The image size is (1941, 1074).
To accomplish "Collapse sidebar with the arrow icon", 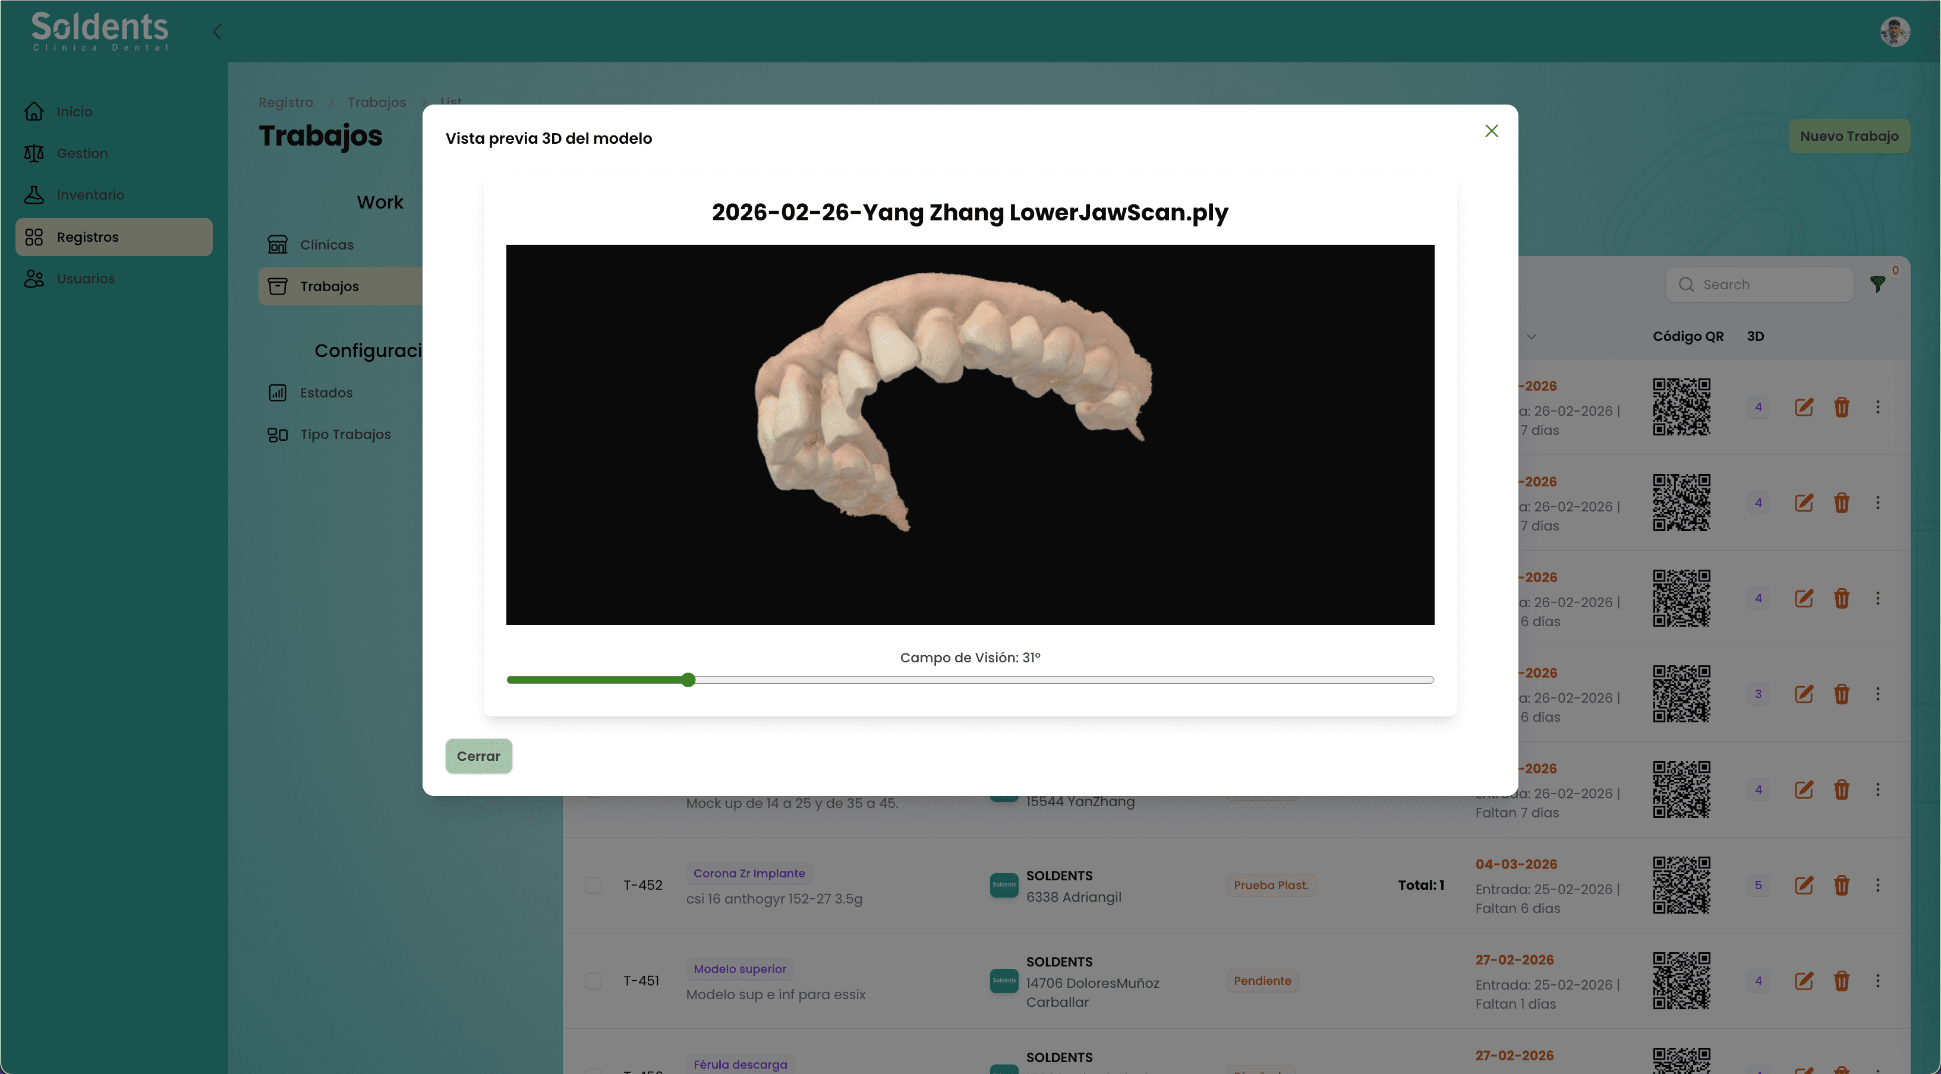I will click(217, 31).
